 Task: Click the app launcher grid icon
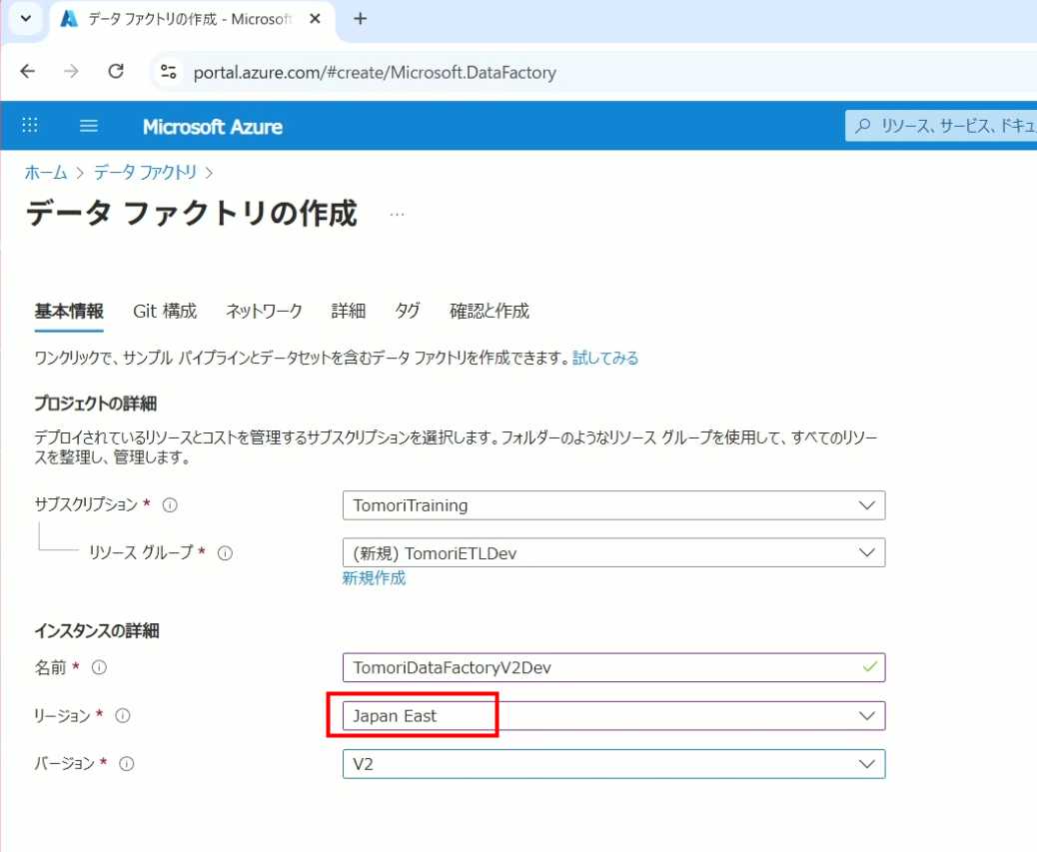[30, 126]
